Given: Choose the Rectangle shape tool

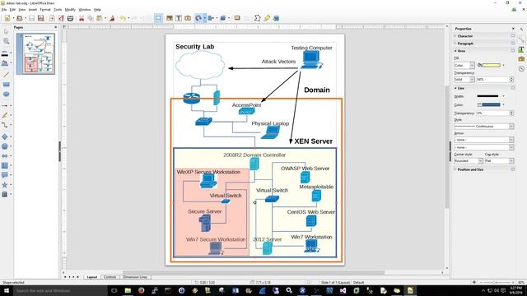Looking at the screenshot, I should (6, 85).
